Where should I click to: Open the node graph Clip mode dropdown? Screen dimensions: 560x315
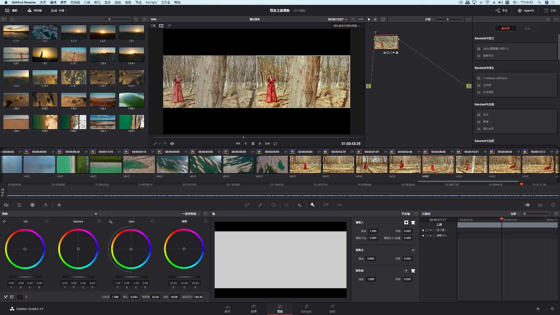click(x=429, y=19)
